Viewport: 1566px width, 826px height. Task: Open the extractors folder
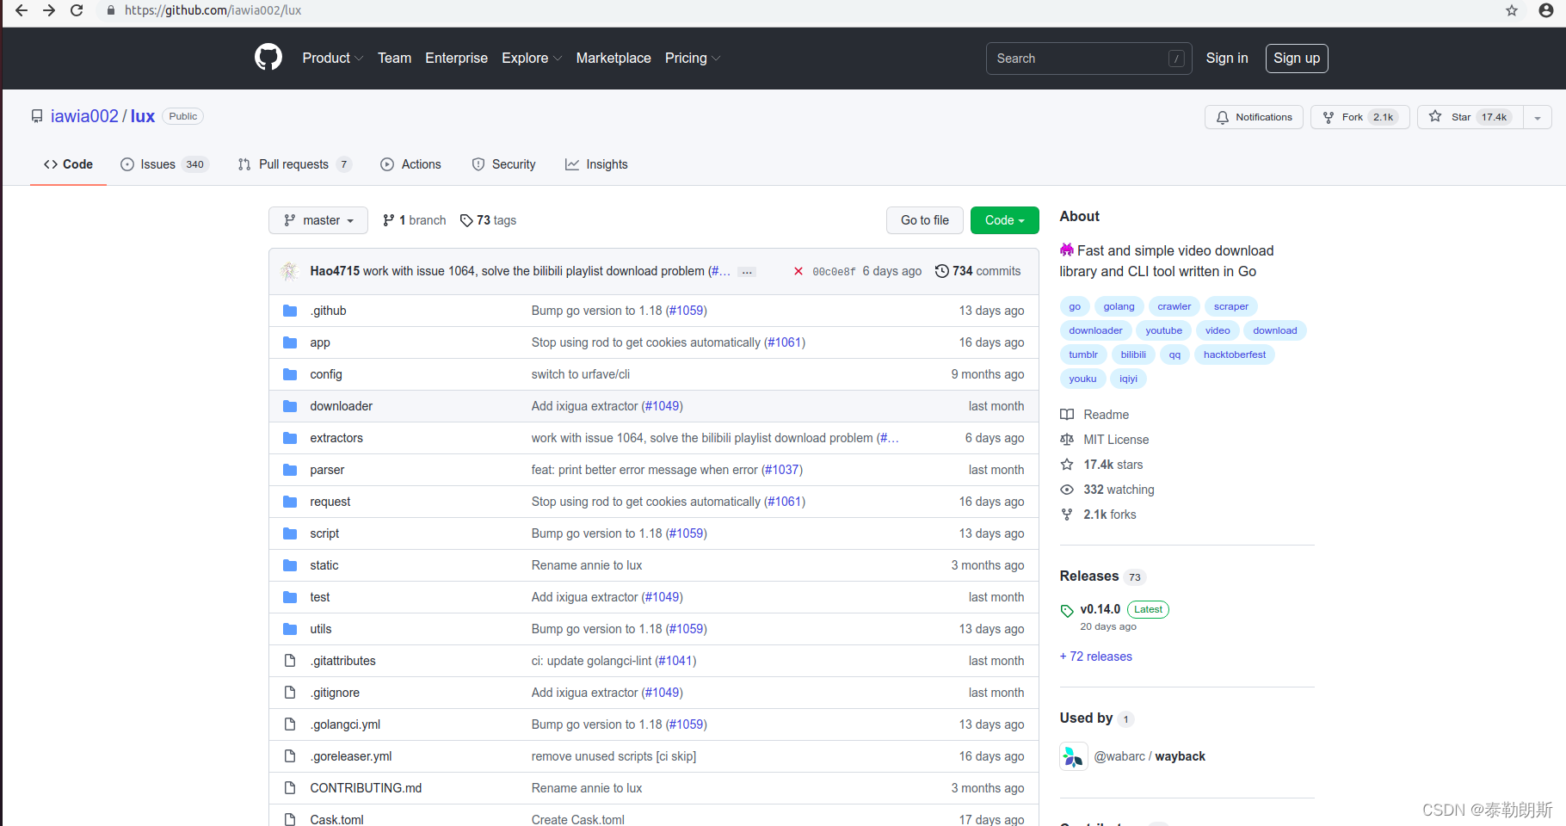336,438
